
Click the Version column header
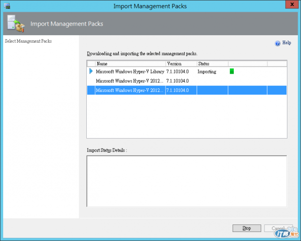coord(181,64)
